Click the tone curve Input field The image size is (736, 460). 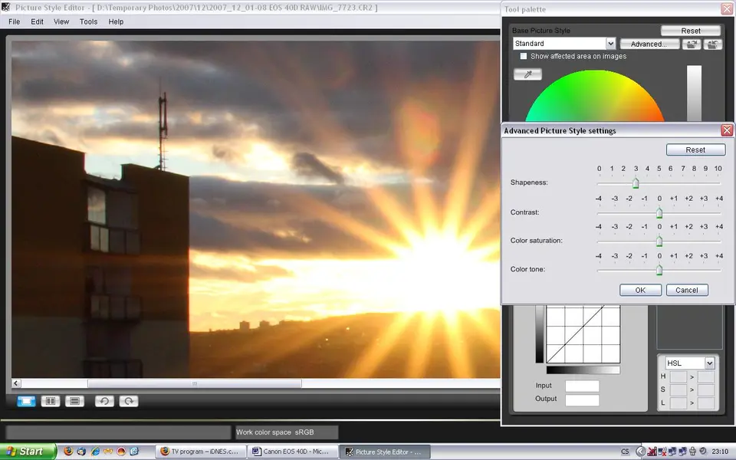coord(582,386)
